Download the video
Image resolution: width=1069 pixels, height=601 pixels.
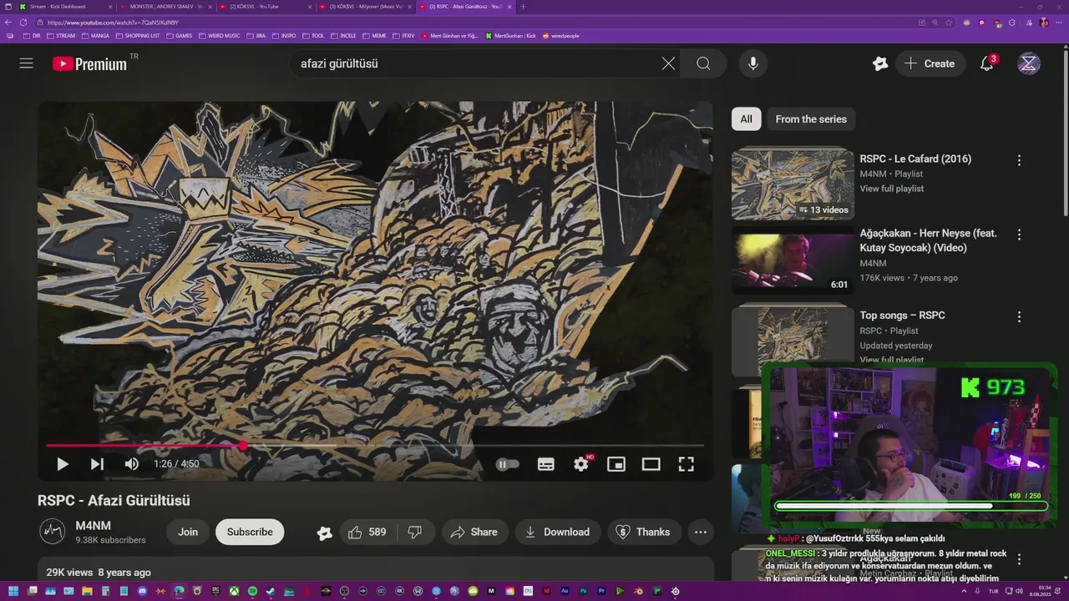pos(557,532)
